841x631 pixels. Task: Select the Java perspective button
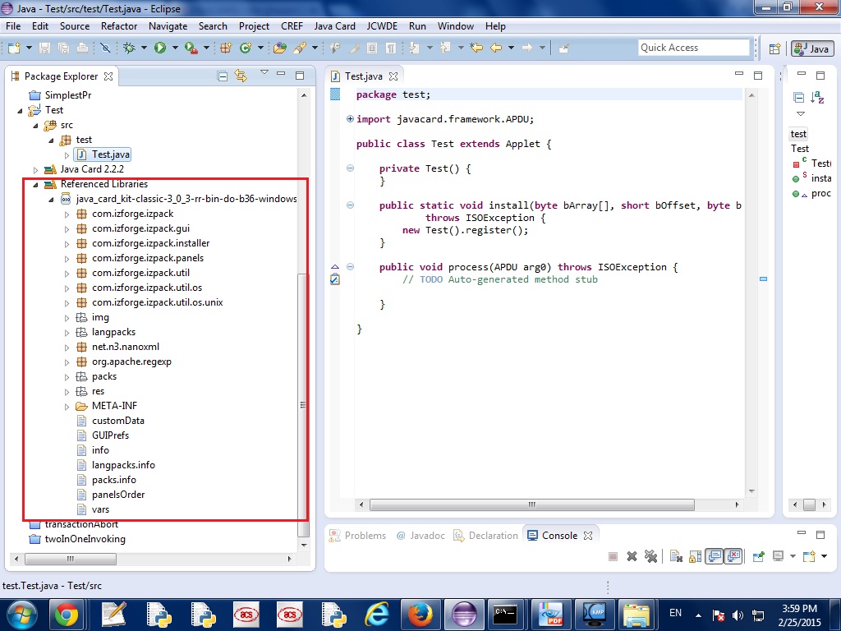[x=812, y=48]
